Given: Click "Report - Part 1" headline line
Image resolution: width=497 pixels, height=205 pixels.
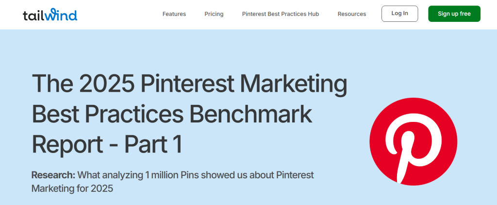Looking at the screenshot, I should [x=107, y=144].
